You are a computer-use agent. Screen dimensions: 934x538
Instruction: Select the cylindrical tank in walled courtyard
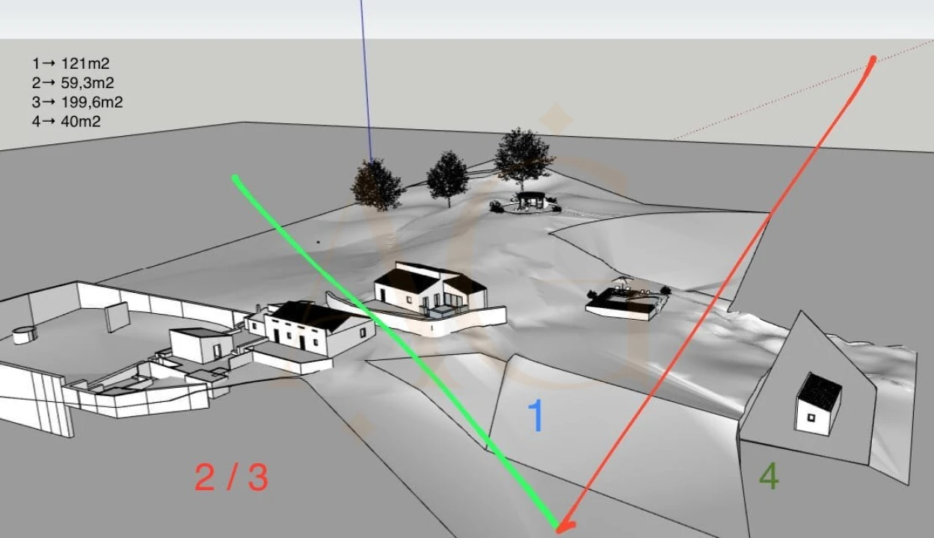(25, 334)
